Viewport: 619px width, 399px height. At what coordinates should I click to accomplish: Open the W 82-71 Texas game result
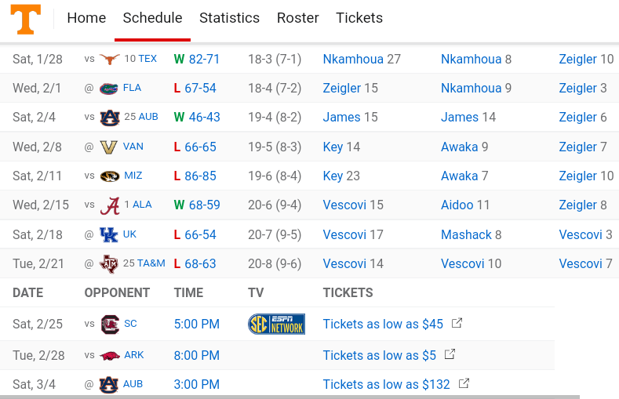coord(197,59)
